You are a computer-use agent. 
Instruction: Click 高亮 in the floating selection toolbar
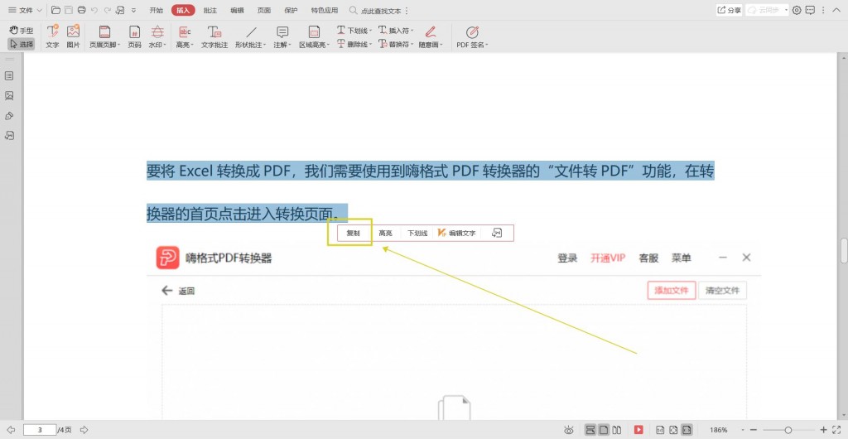point(386,233)
